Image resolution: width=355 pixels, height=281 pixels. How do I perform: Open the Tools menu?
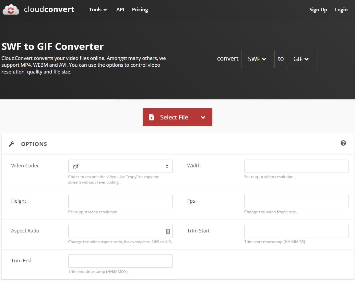(98, 9)
